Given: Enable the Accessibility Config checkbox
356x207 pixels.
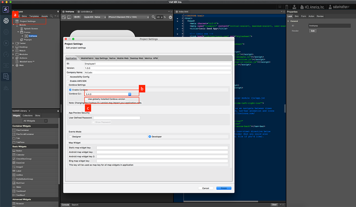Looking at the screenshot, I should click(68, 77).
